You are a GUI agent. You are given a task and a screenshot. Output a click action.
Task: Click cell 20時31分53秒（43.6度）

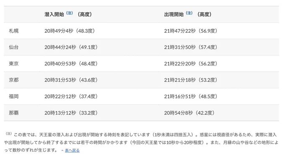click(71, 80)
